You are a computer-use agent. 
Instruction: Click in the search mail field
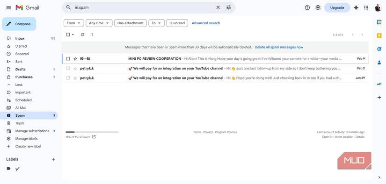pos(144,7)
